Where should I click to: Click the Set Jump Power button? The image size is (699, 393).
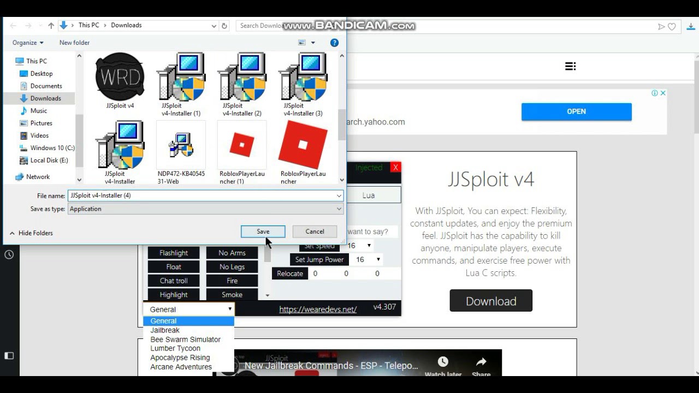pos(319,260)
